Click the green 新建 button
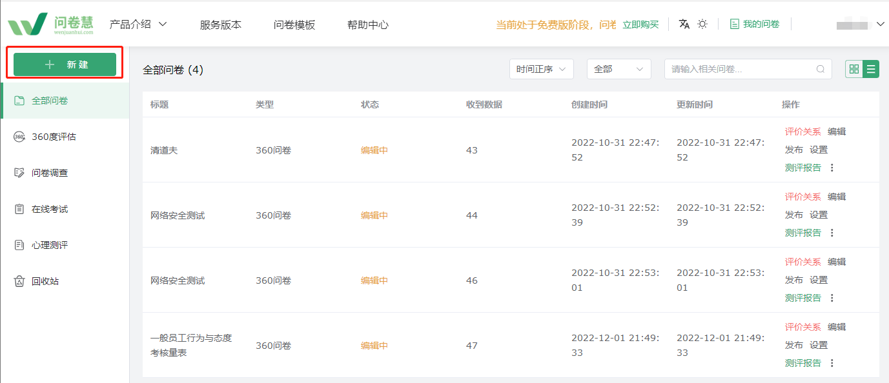This screenshot has width=889, height=383. click(x=65, y=64)
